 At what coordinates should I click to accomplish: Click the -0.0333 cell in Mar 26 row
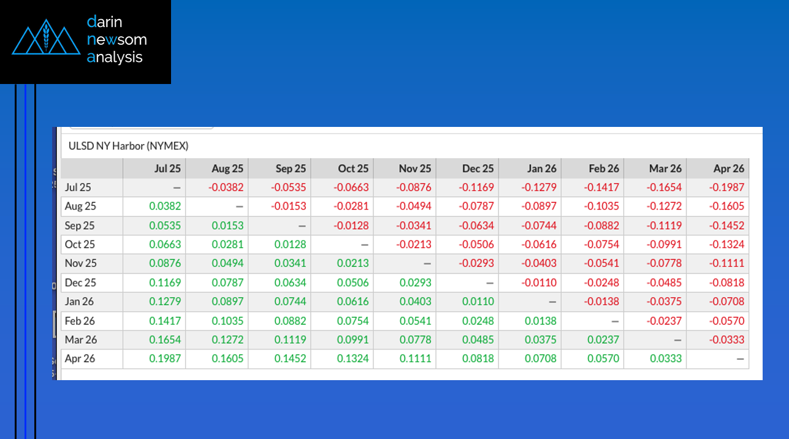click(726, 340)
